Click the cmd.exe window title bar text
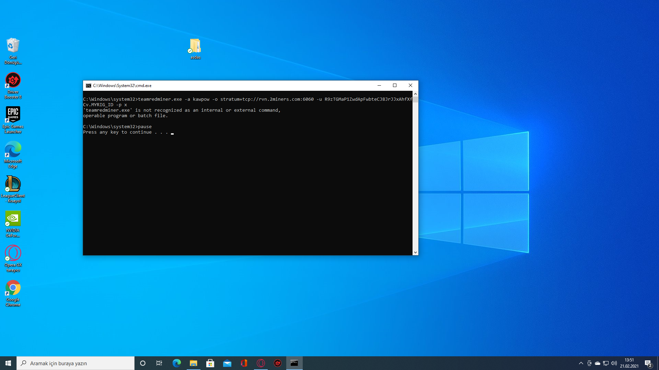The height and width of the screenshot is (370, 659). click(x=122, y=86)
